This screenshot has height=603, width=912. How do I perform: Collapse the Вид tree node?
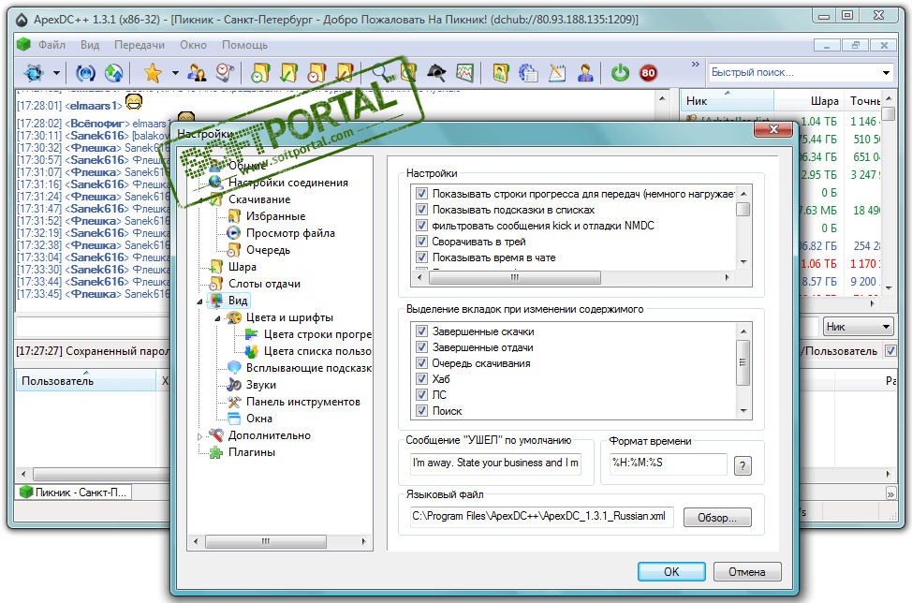[200, 301]
